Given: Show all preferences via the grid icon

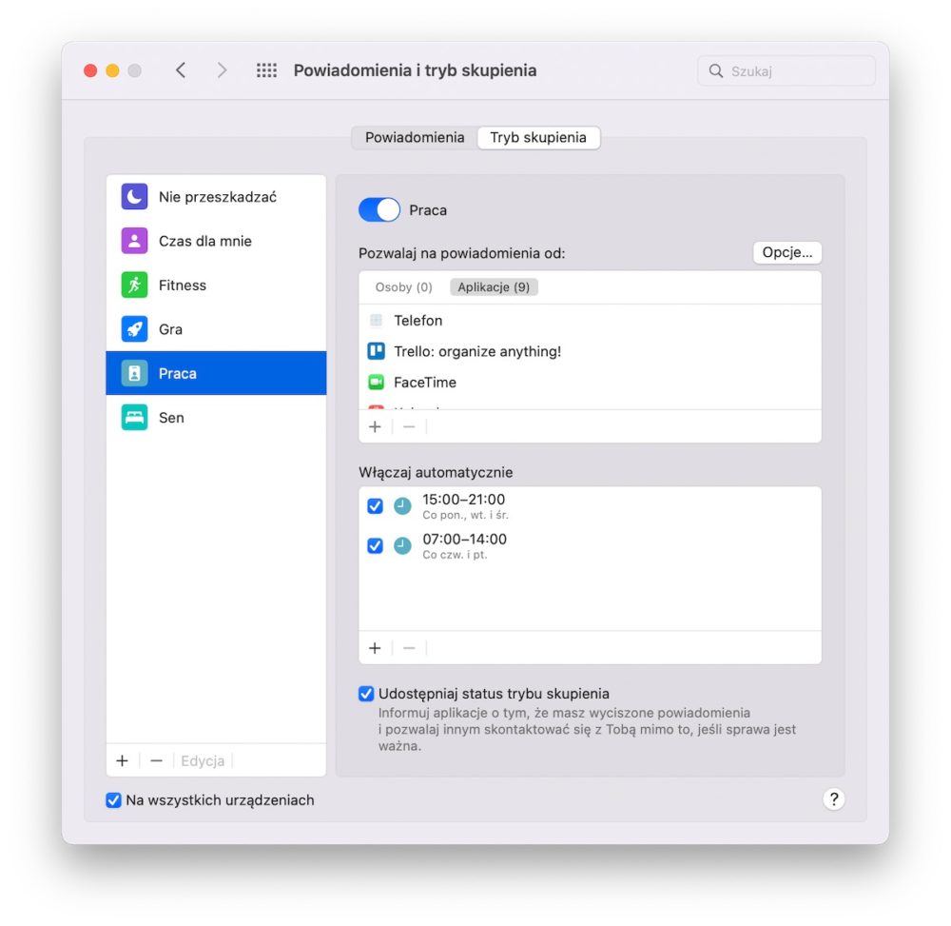Looking at the screenshot, I should tap(266, 70).
